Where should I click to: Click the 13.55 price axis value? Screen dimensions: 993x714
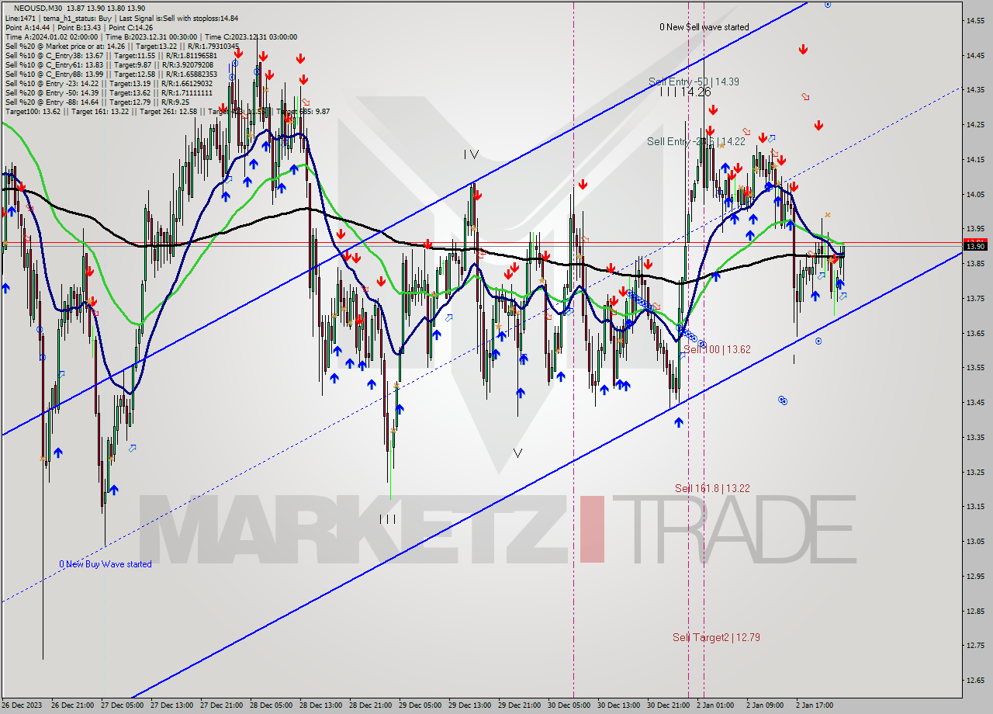[x=976, y=368]
